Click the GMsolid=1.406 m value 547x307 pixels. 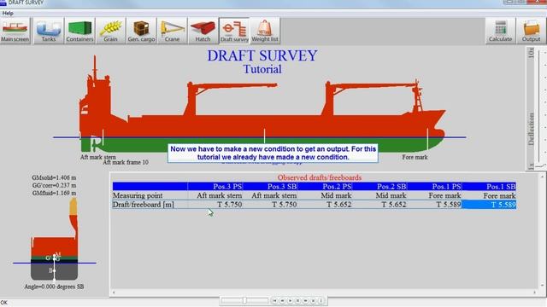coord(54,177)
